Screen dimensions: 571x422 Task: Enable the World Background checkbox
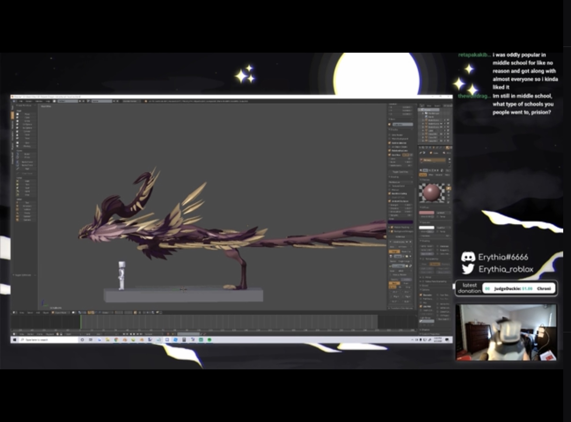click(389, 139)
